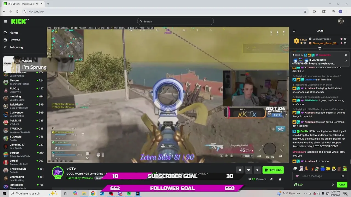Screen dimensions: 351x197
Task: Click the Gift Subs button
Action: coord(273,170)
